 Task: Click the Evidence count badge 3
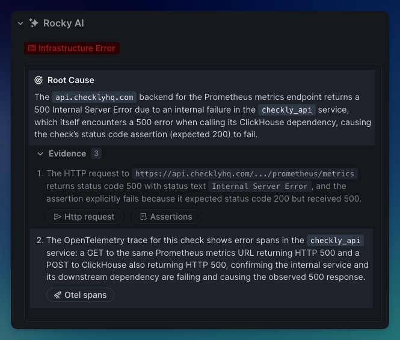click(x=96, y=153)
